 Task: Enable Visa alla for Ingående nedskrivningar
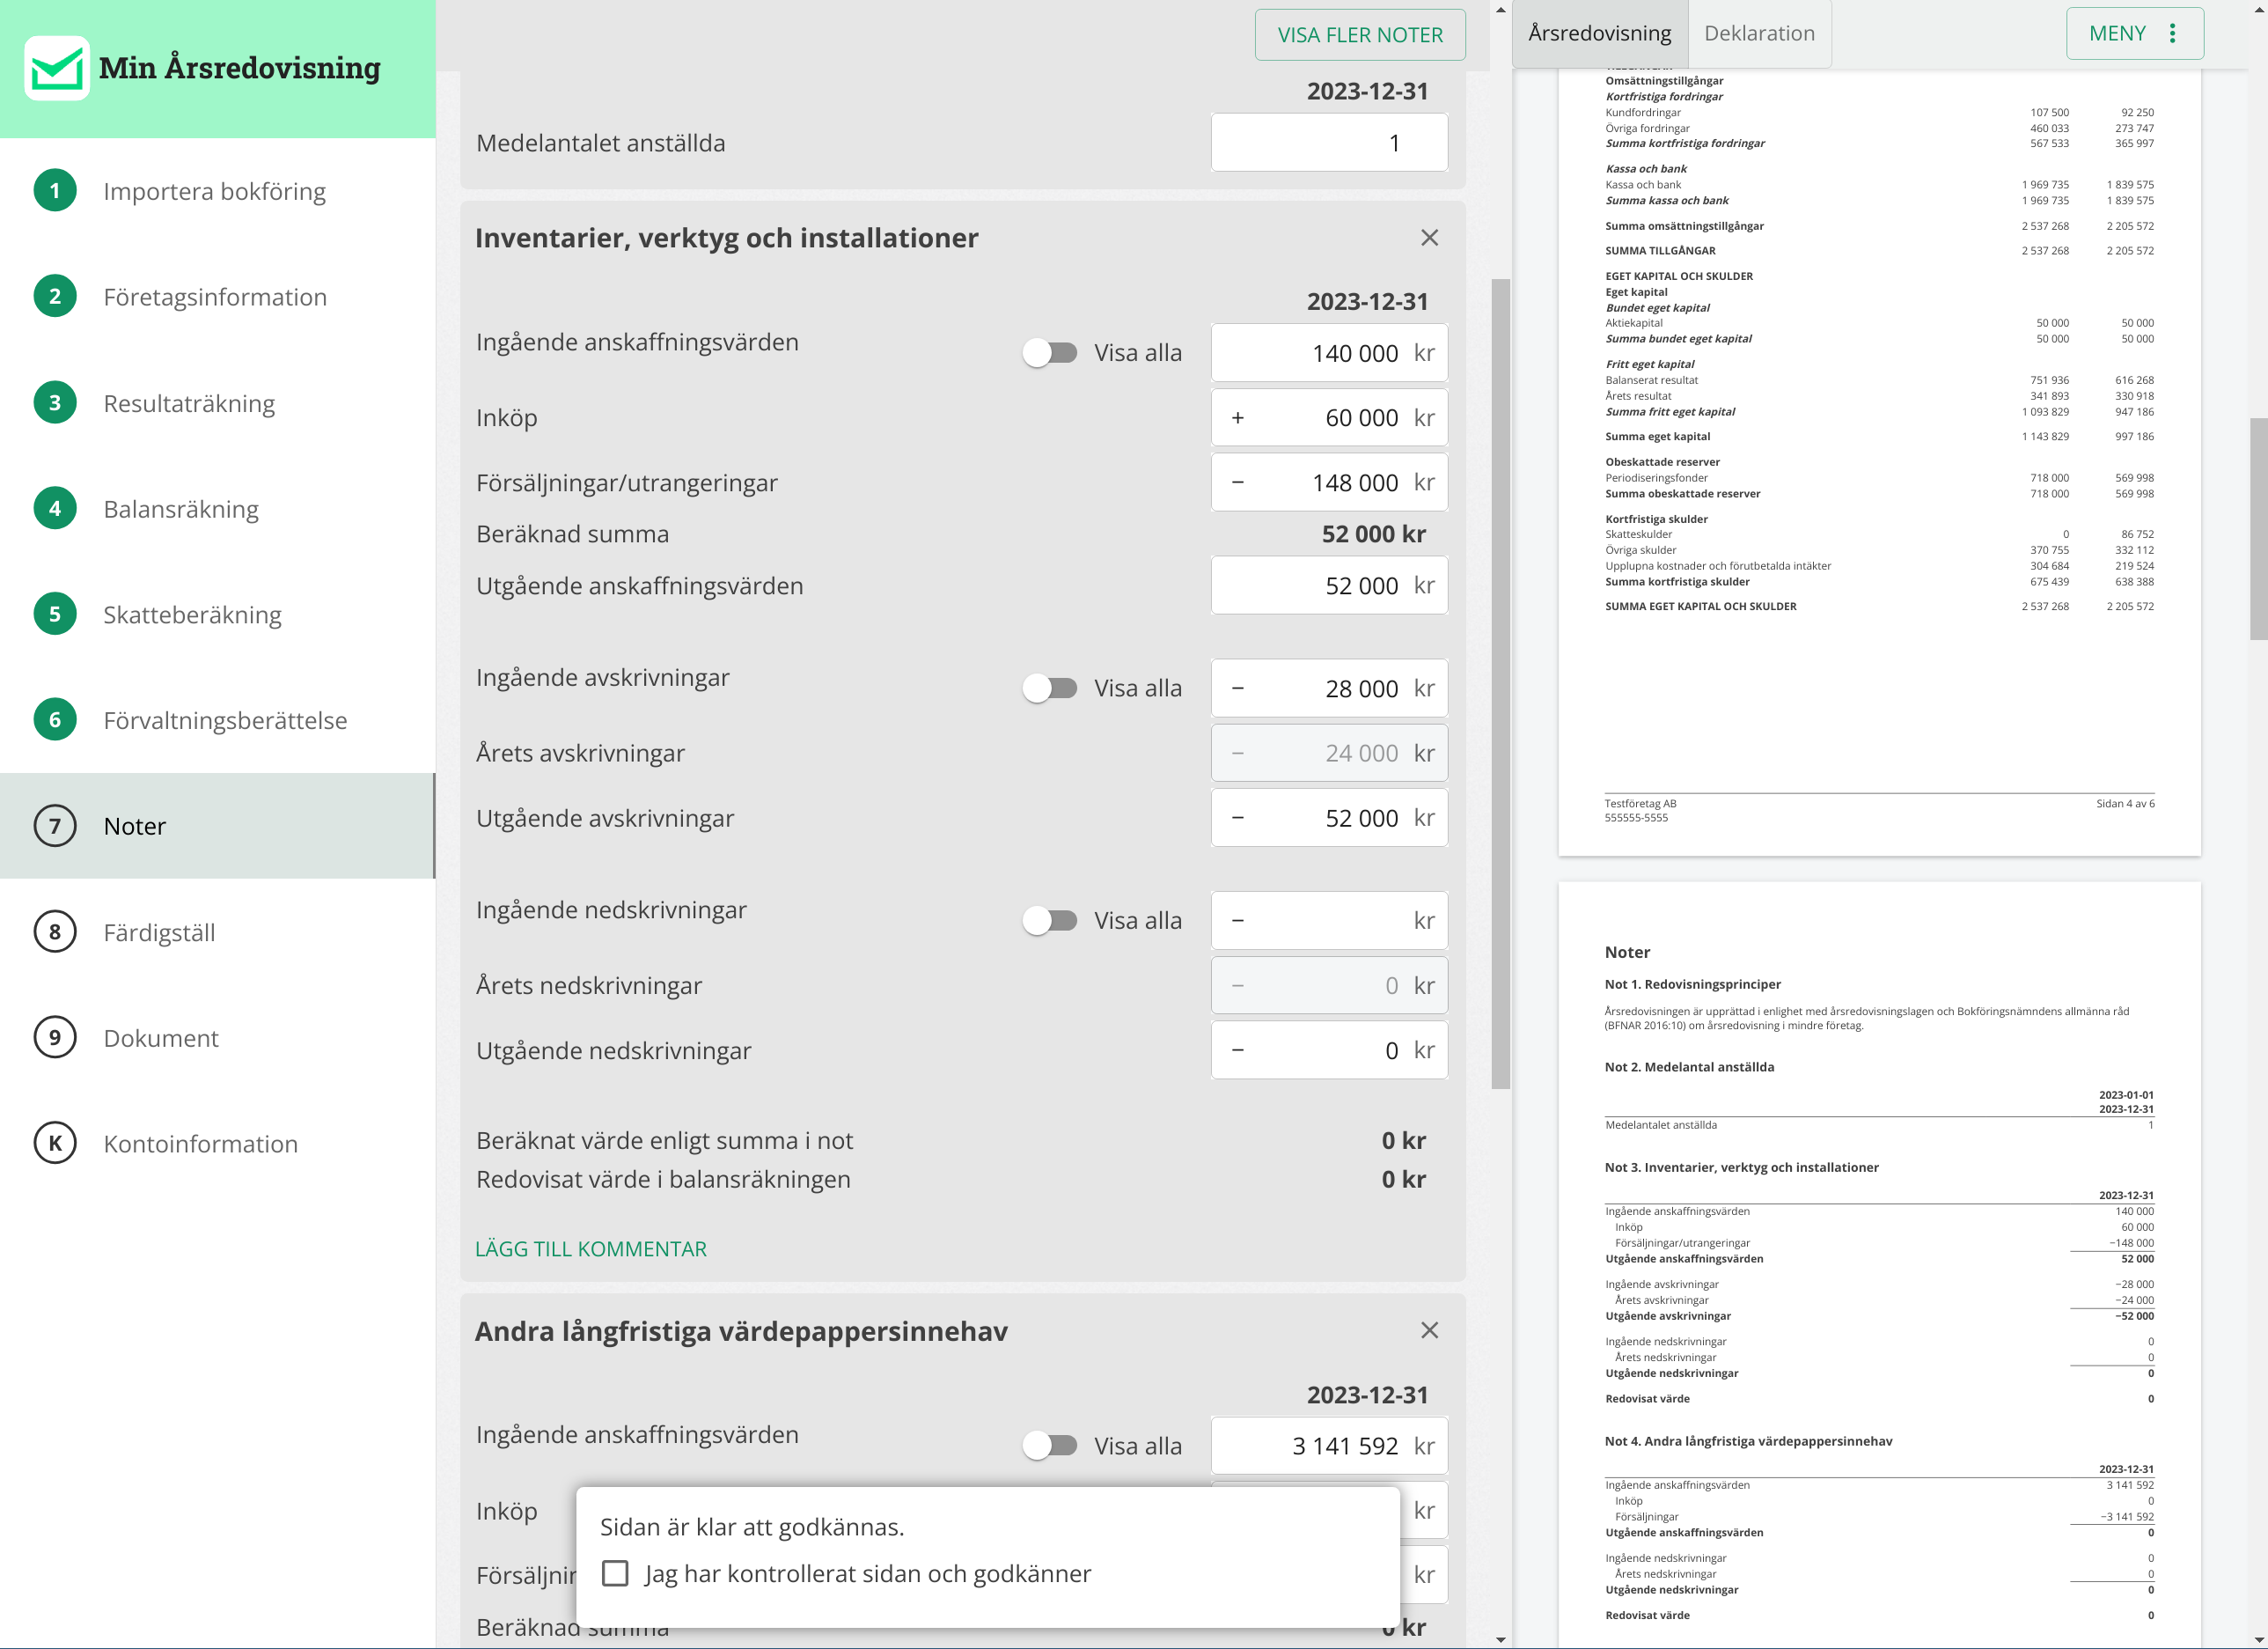tap(1050, 921)
